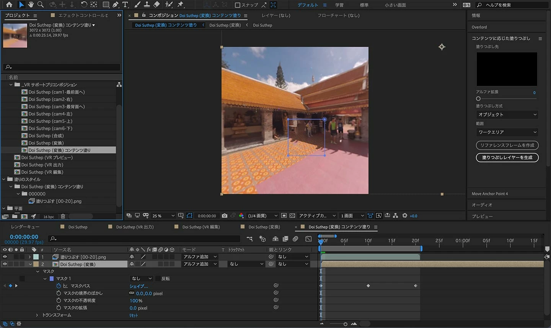Click the Home icon in toolbar
This screenshot has height=328, width=551.
pos(9,5)
